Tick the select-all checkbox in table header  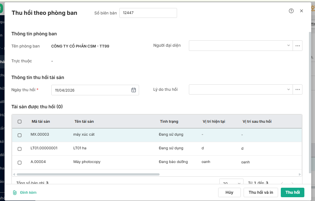pos(20,122)
